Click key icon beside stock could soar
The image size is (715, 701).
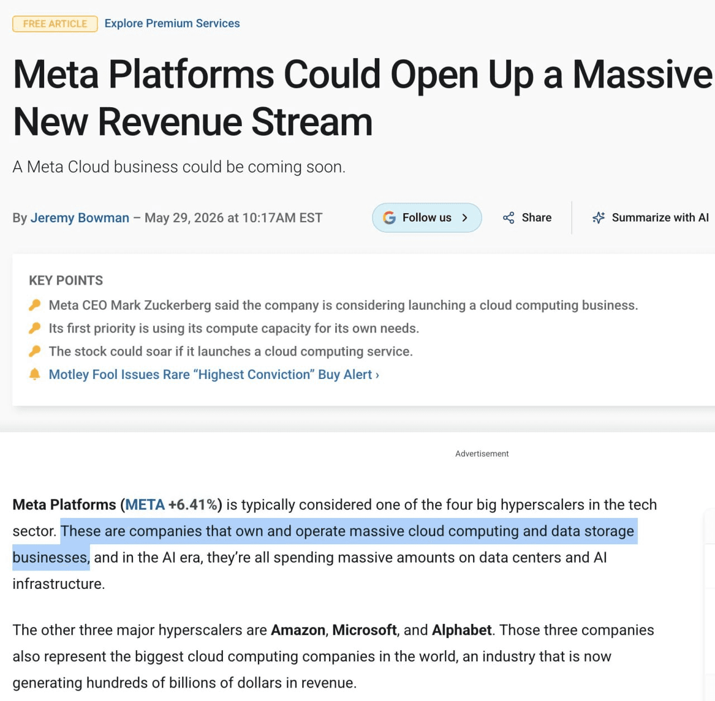35,351
